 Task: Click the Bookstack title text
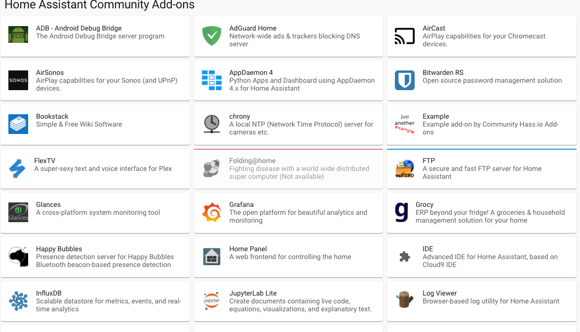coord(52,116)
